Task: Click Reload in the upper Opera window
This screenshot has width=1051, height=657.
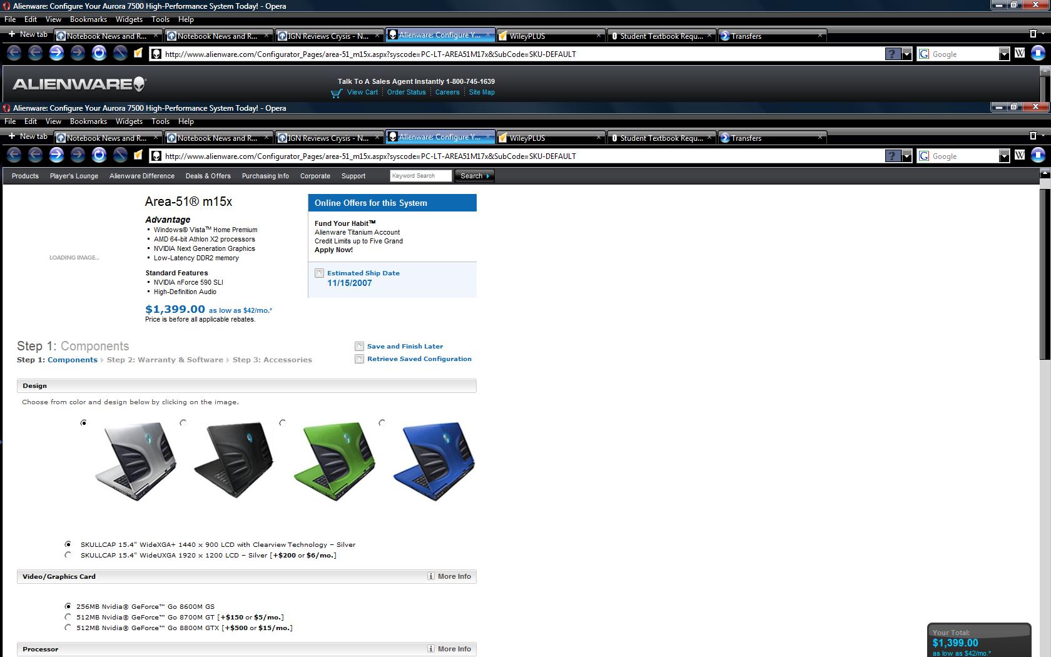Action: click(x=99, y=53)
